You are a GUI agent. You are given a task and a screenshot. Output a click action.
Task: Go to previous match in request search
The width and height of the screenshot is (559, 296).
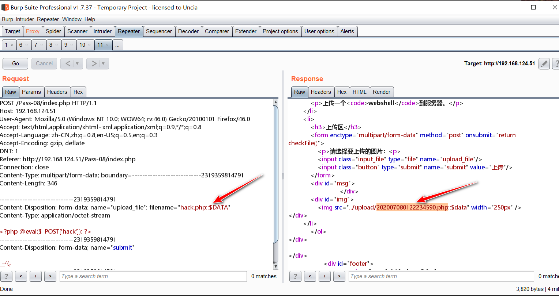point(21,276)
